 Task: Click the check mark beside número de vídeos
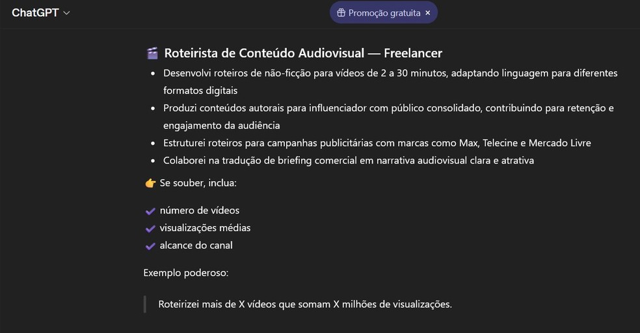(151, 211)
